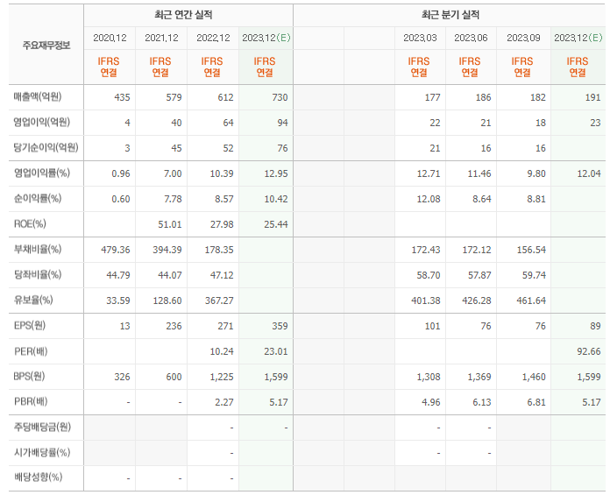Click the quick ratio value 59.74
610x495 pixels.
pyautogui.click(x=534, y=275)
